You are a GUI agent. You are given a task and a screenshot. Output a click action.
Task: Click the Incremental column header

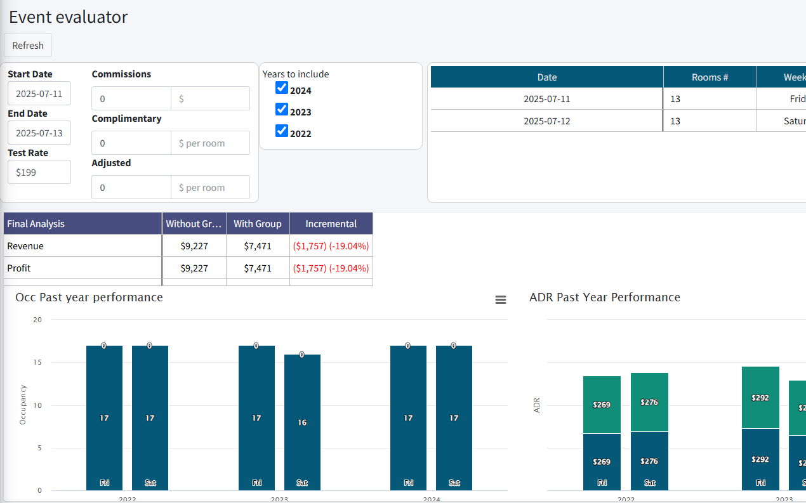pos(331,223)
